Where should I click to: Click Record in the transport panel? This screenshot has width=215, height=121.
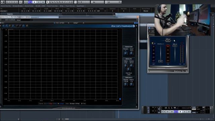tap(189, 112)
